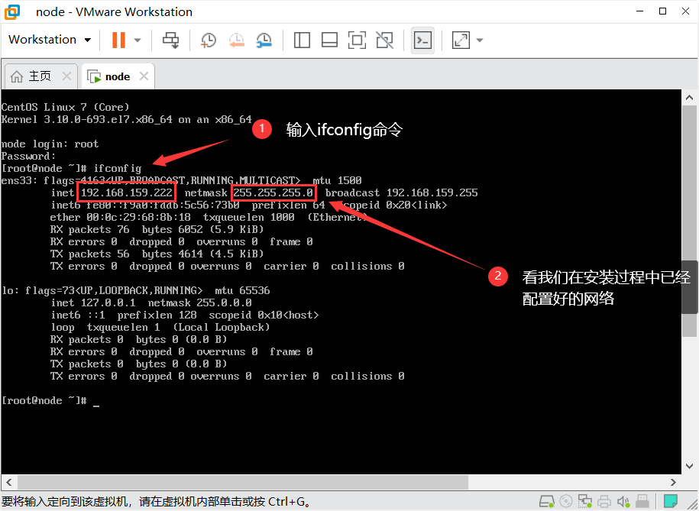Click the horizontal scrollbar right arrow
This screenshot has height=511, width=699.
tap(673, 483)
